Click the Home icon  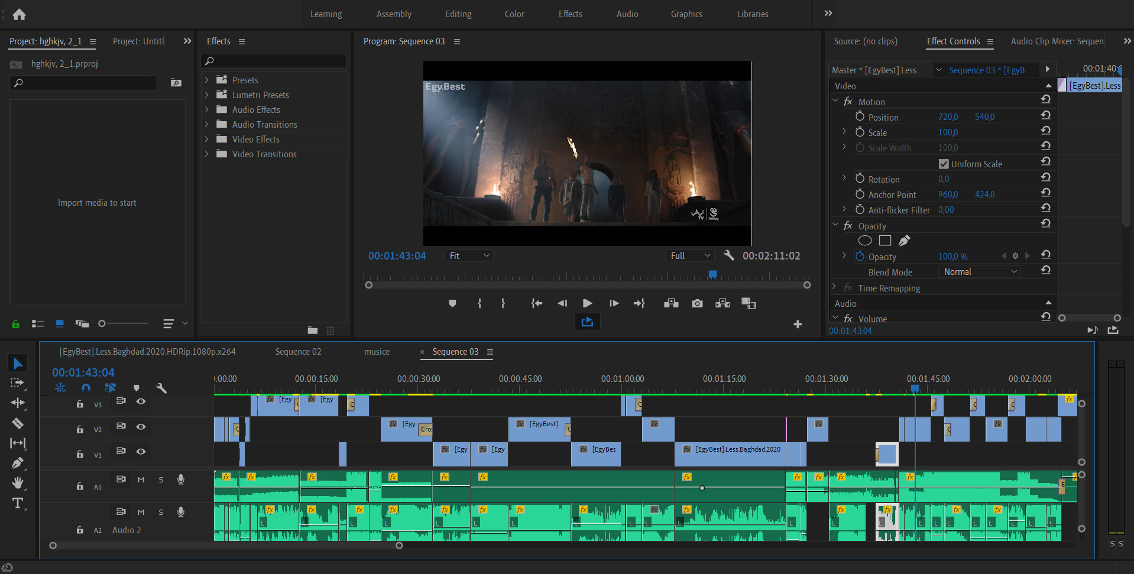click(19, 14)
